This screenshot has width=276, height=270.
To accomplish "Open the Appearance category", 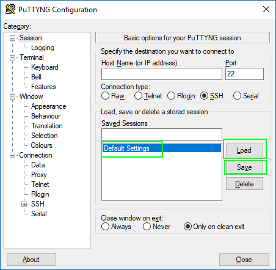I will point(49,106).
